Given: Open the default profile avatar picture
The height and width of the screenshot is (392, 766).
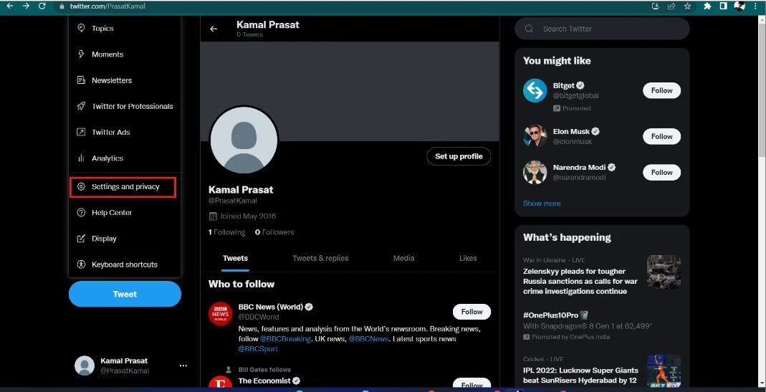Looking at the screenshot, I should (244, 140).
